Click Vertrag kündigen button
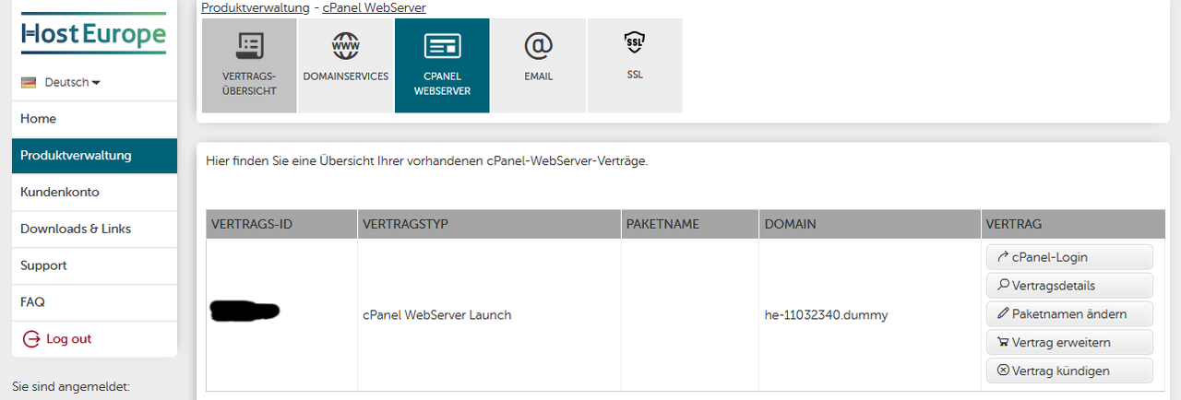 tap(1070, 371)
